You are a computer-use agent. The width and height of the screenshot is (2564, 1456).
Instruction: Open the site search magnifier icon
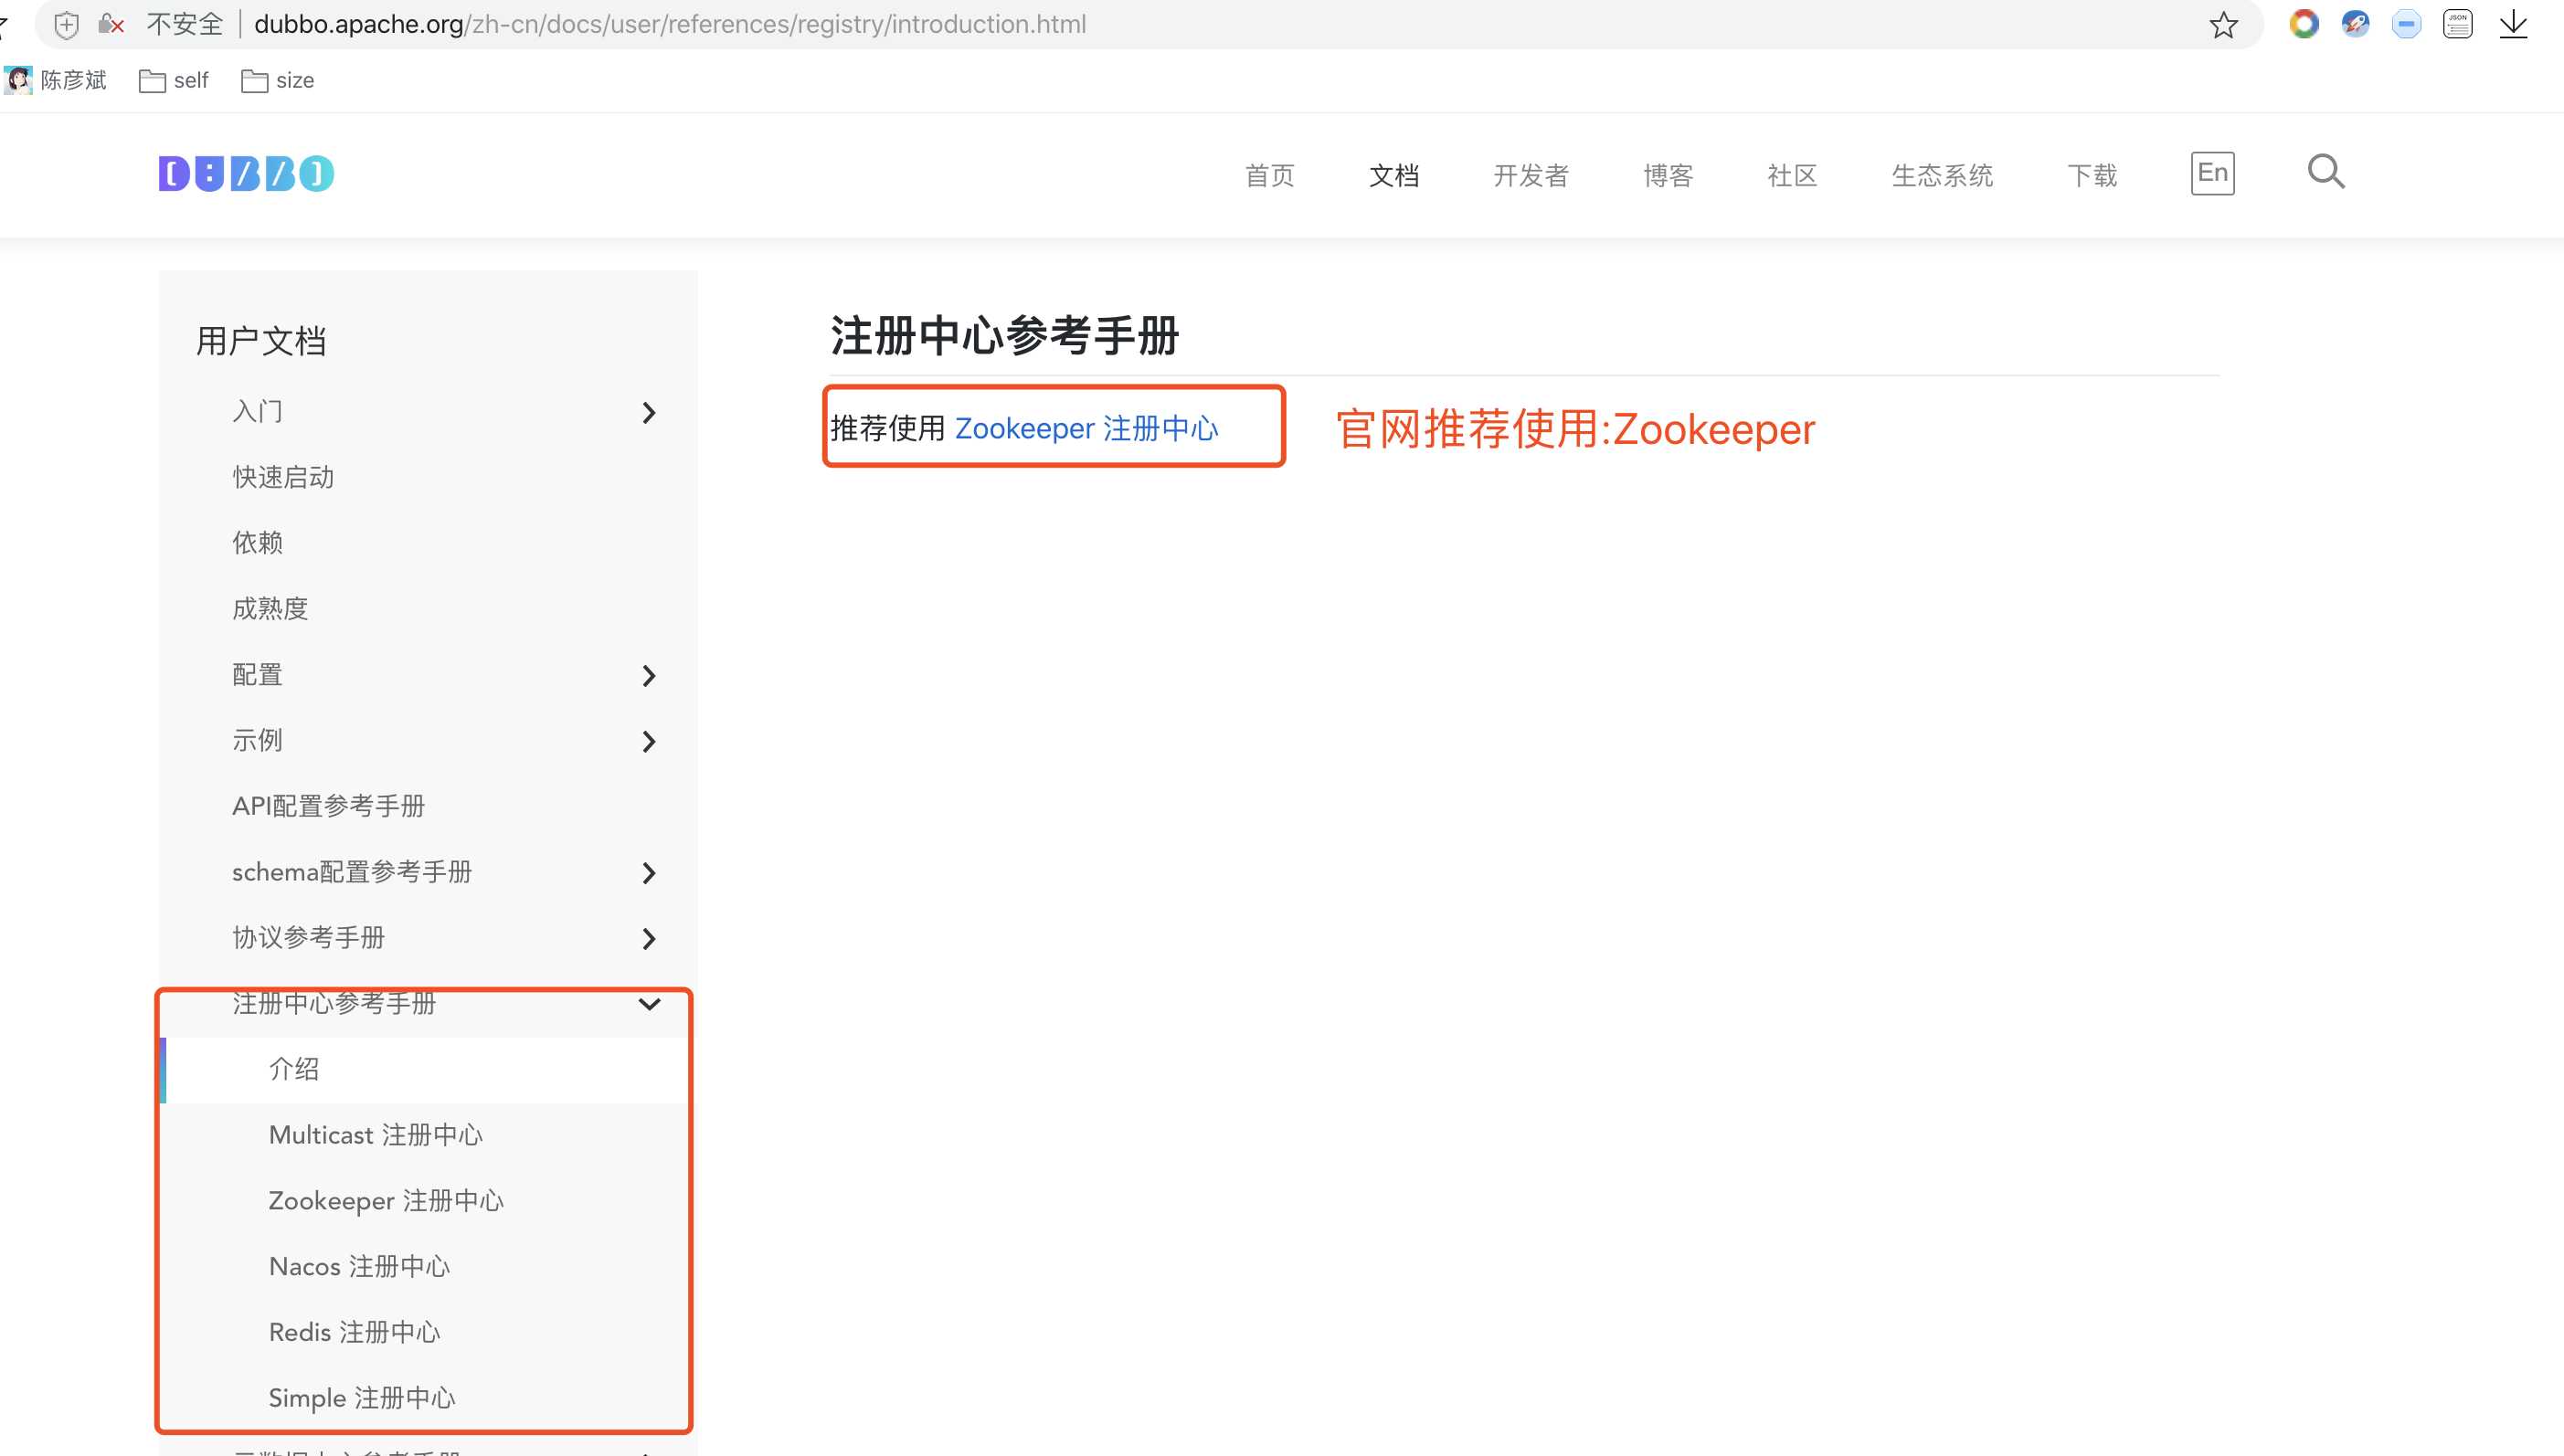point(2326,172)
